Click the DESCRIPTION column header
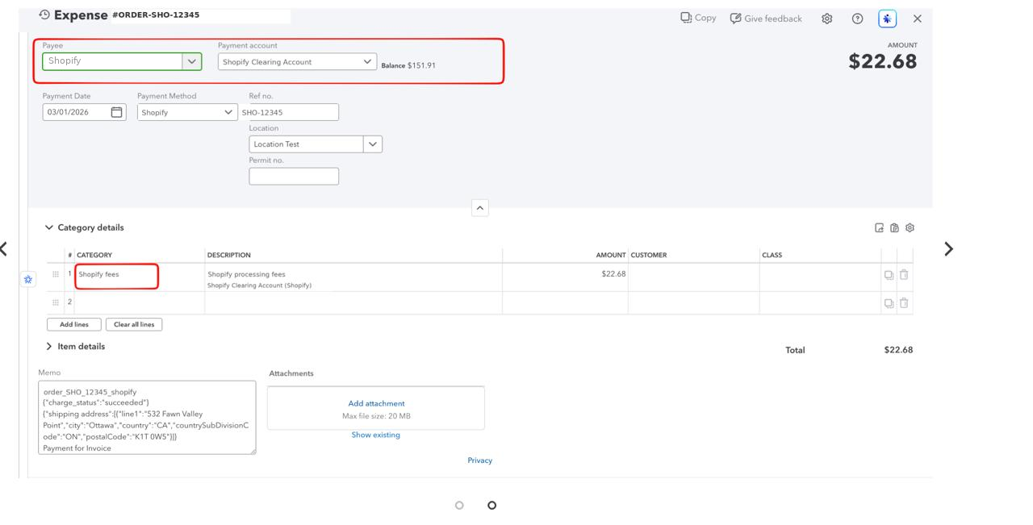This screenshot has width=1033, height=525. pyautogui.click(x=229, y=255)
